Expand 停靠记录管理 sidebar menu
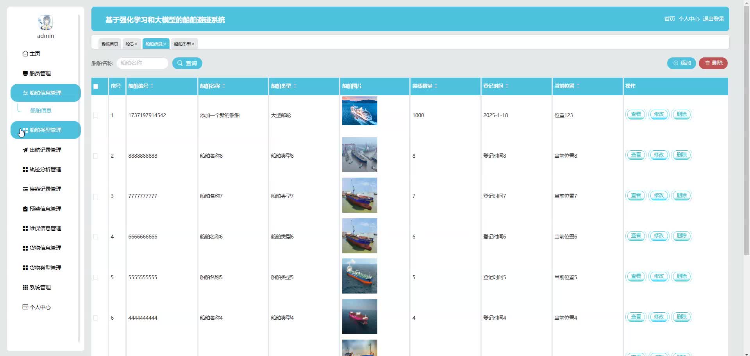This screenshot has height=356, width=750. tap(42, 189)
